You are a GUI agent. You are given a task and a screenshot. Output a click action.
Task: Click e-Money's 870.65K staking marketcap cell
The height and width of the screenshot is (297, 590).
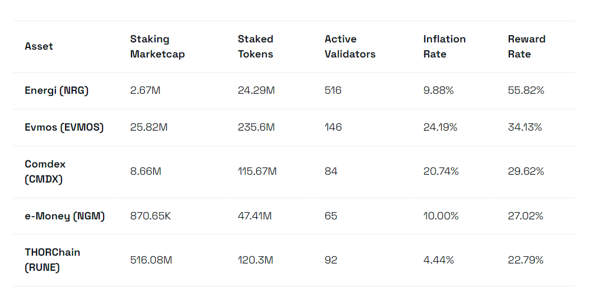(x=150, y=215)
